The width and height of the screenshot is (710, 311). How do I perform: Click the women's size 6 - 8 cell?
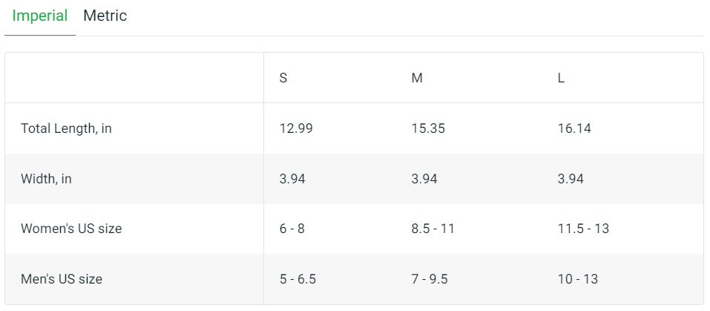[x=292, y=229]
